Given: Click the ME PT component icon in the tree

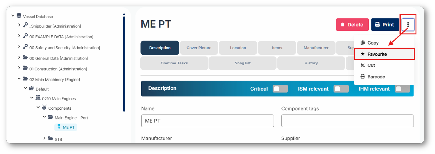Looking at the screenshot, I should point(59,127).
